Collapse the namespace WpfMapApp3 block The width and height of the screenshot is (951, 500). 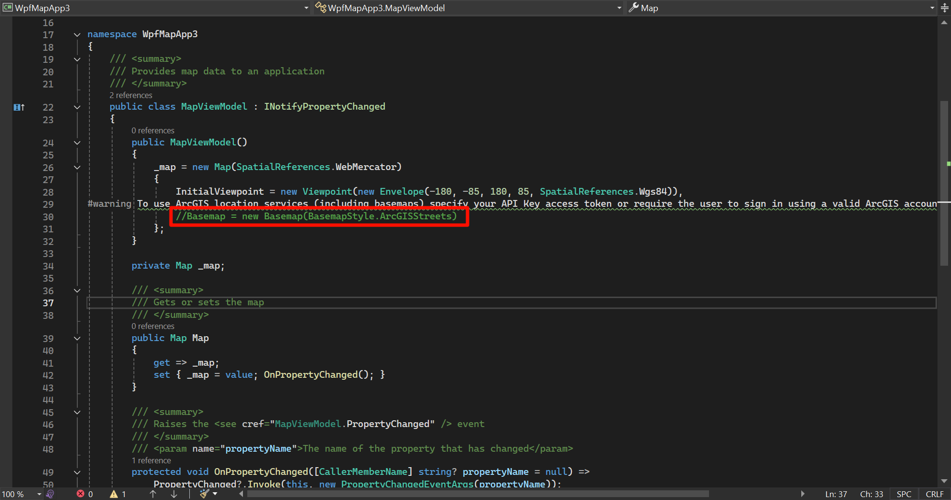point(77,34)
